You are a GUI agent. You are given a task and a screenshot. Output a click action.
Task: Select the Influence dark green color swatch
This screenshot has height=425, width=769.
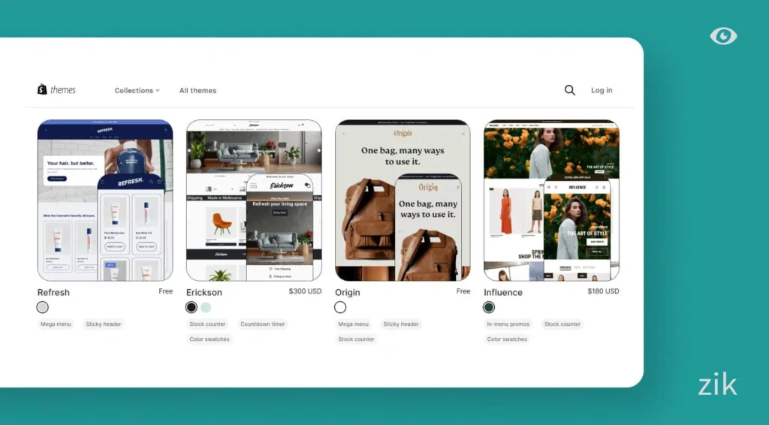pos(489,307)
